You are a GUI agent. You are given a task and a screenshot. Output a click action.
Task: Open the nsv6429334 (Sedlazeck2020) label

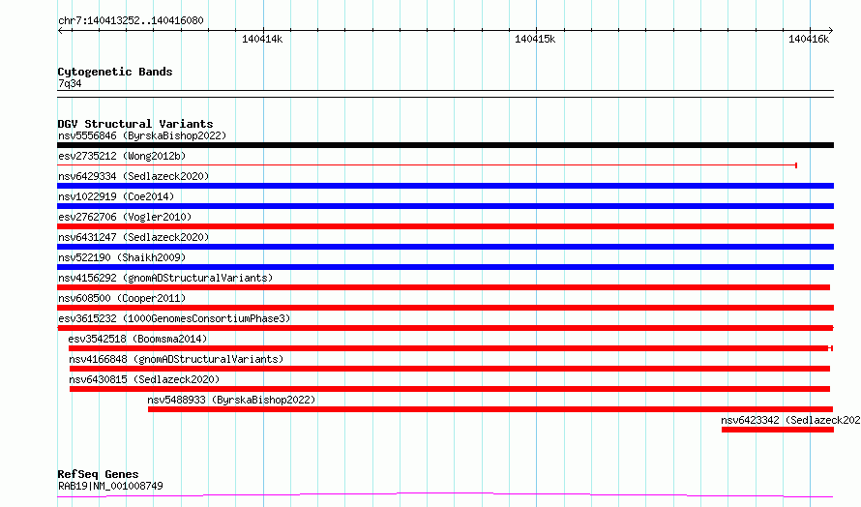134,176
